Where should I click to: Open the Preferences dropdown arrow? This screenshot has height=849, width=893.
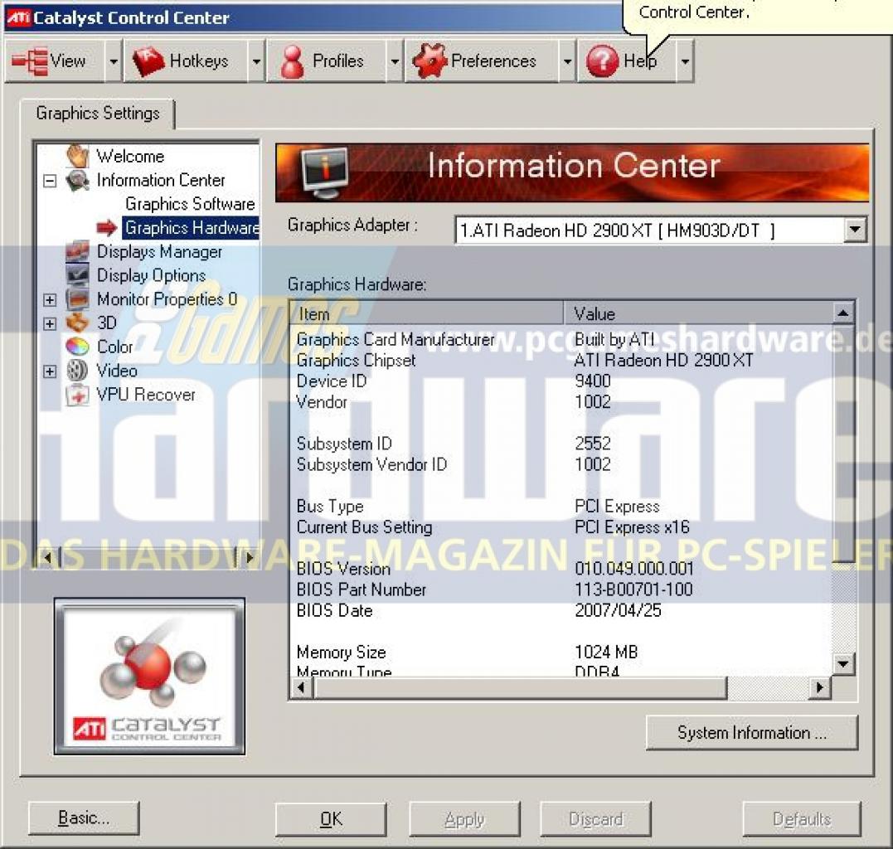point(567,61)
